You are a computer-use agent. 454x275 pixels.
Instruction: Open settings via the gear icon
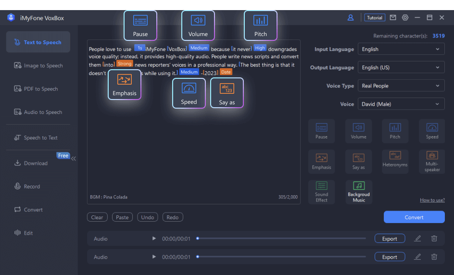pos(405,18)
